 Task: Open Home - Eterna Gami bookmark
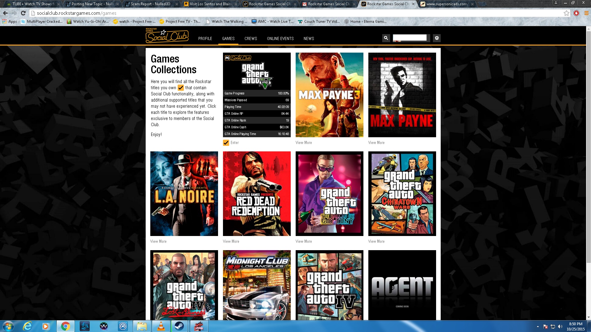coord(365,22)
